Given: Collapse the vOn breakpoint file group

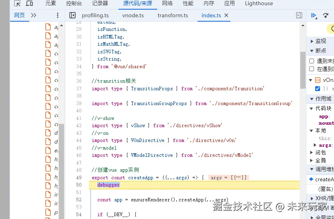Looking at the screenshot, I should [x=310, y=80].
